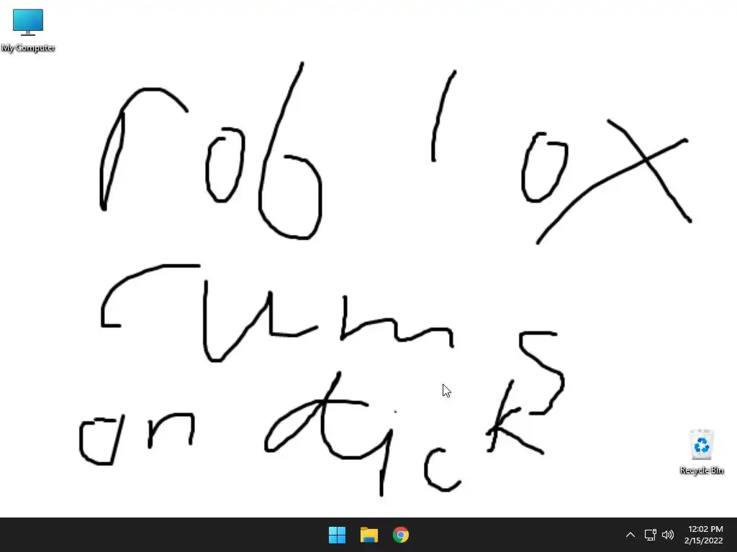Open File Explorer from the taskbar
The width and height of the screenshot is (737, 552).
click(x=369, y=535)
